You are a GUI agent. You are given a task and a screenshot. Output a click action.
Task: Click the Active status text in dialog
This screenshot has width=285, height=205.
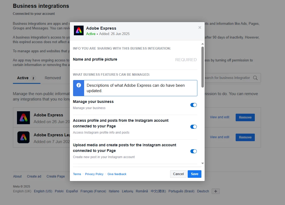91,34
